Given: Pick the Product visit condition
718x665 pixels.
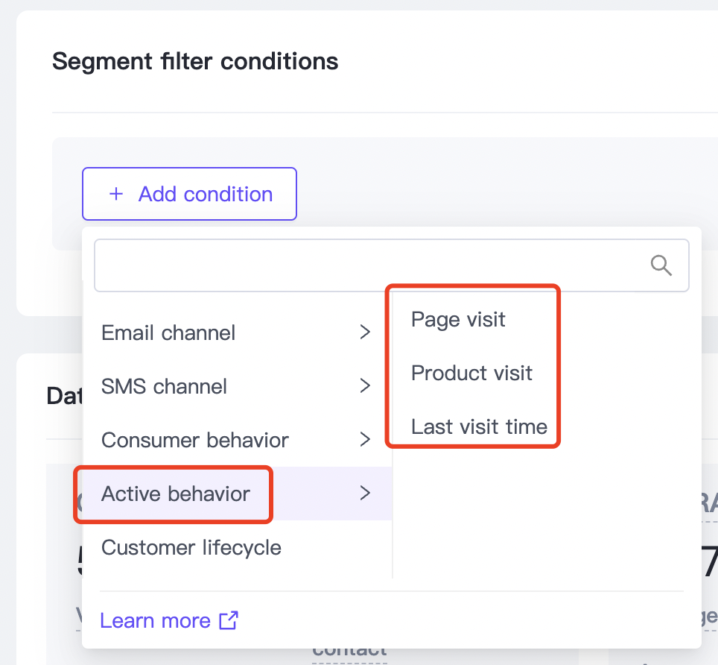Looking at the screenshot, I should click(x=471, y=373).
